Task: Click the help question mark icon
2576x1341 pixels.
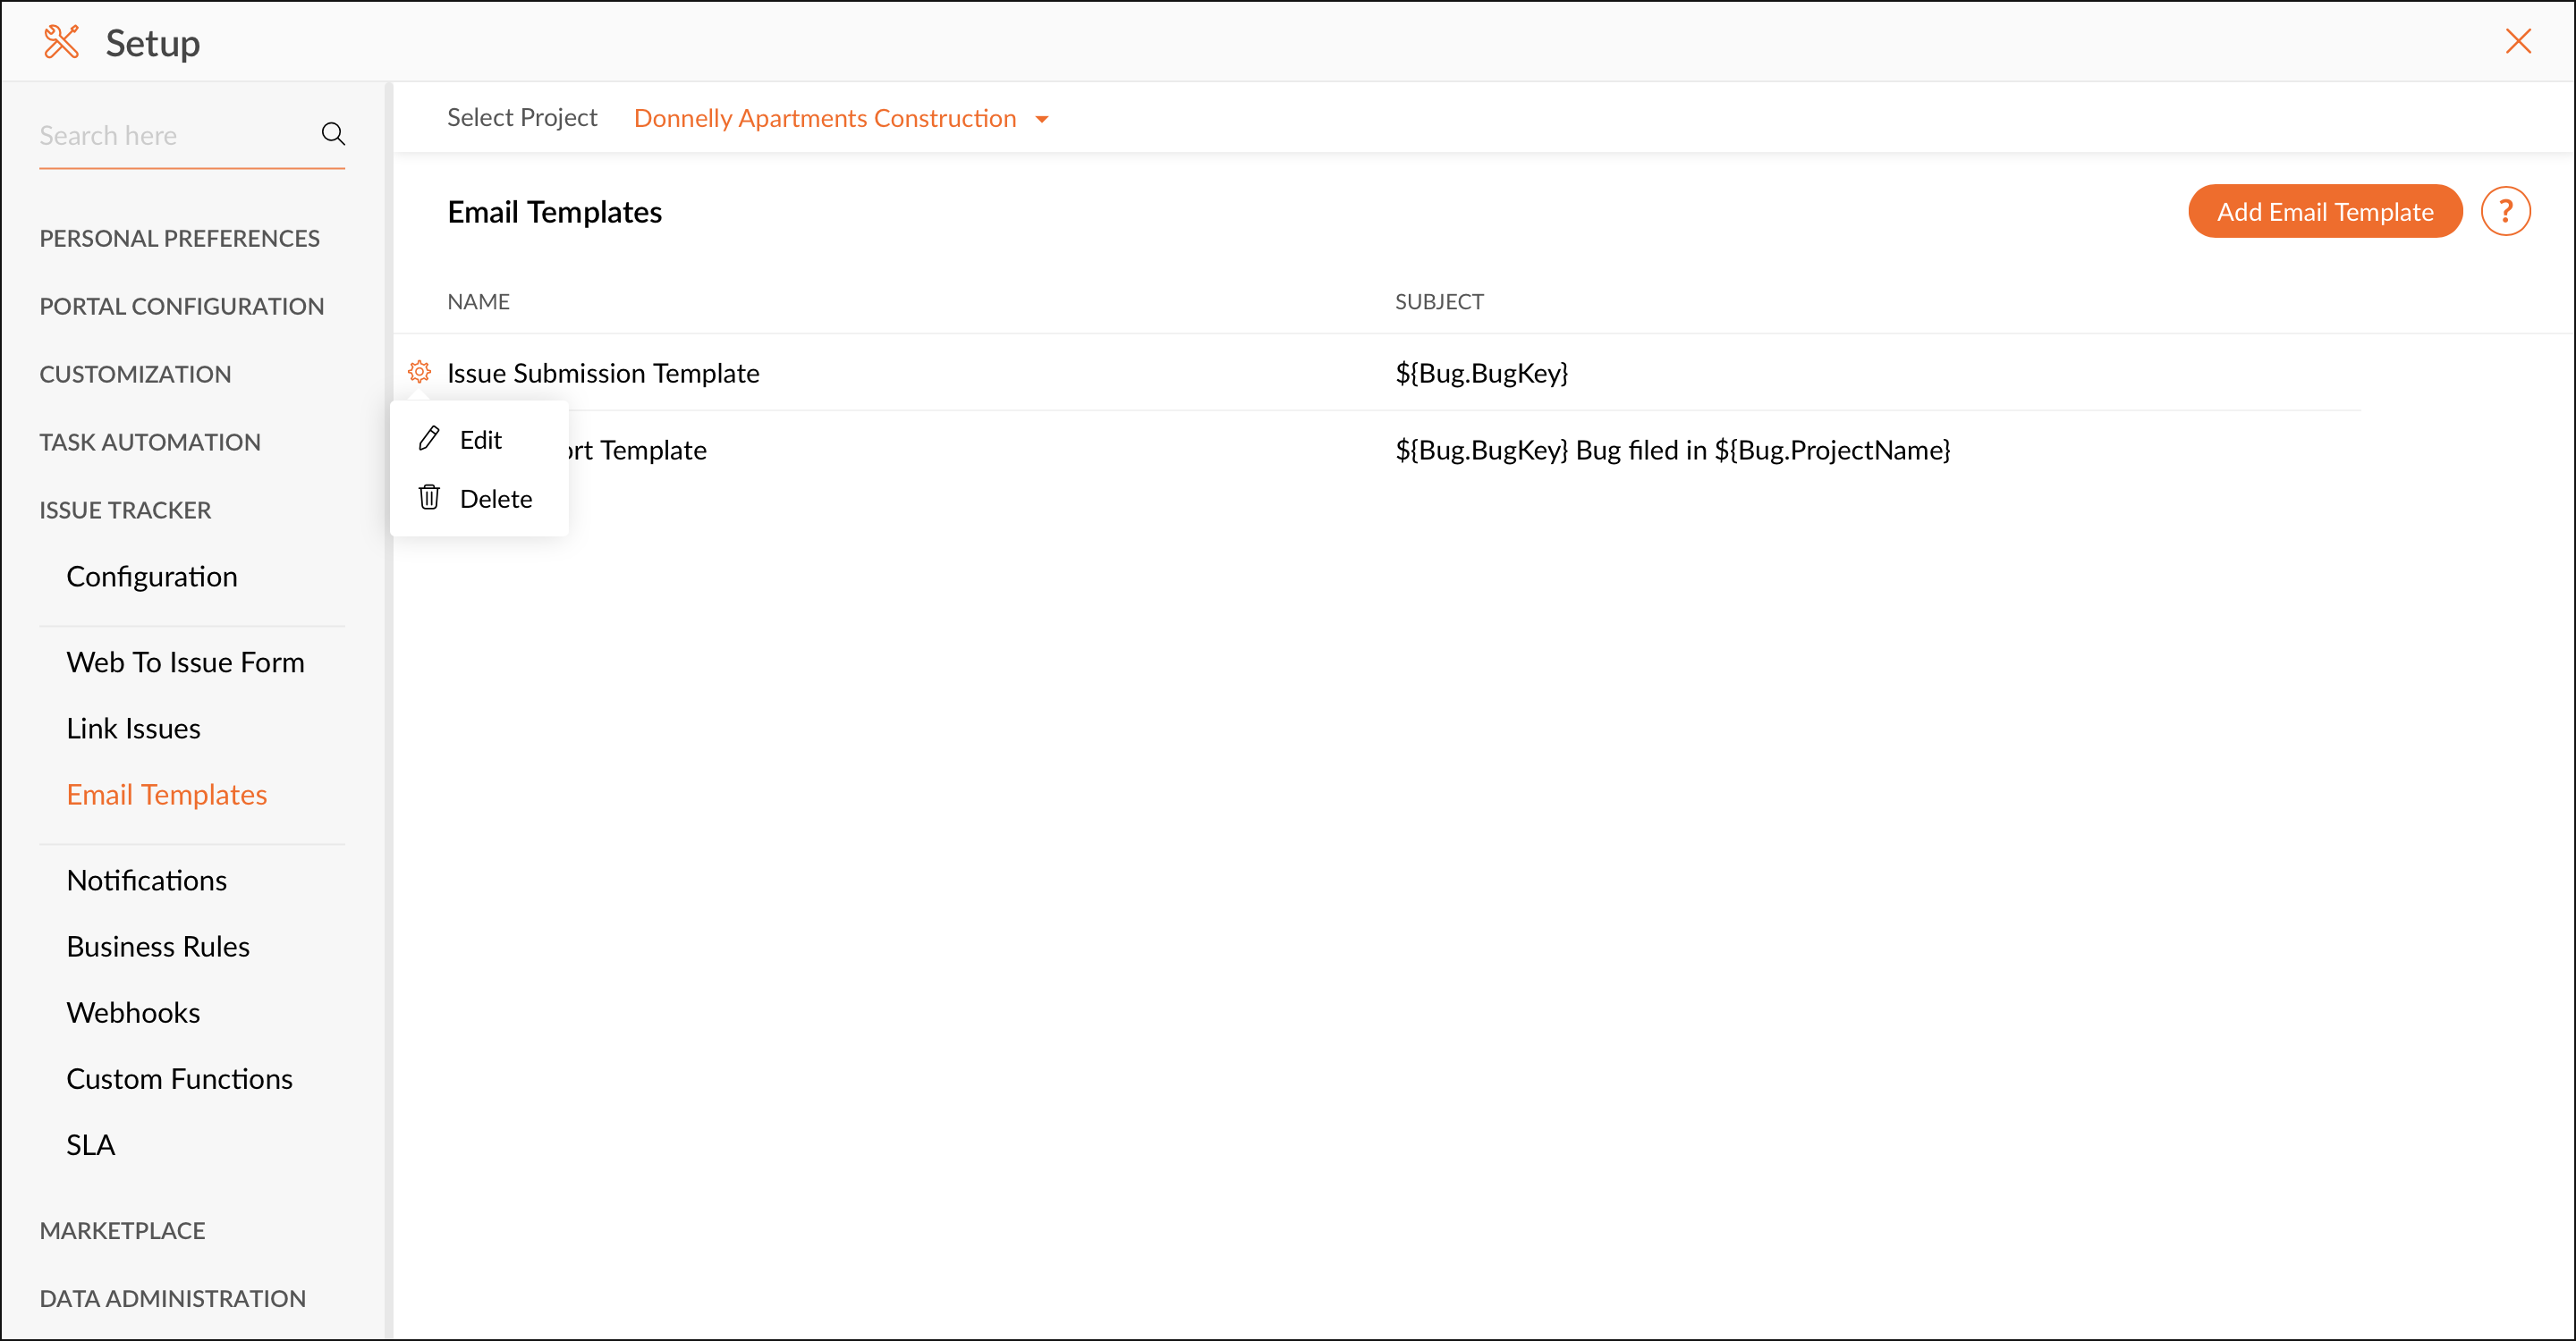Action: click(x=2505, y=211)
